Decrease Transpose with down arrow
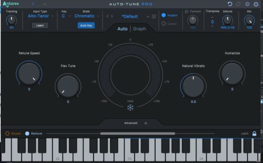The image size is (263, 163). pos(212,26)
